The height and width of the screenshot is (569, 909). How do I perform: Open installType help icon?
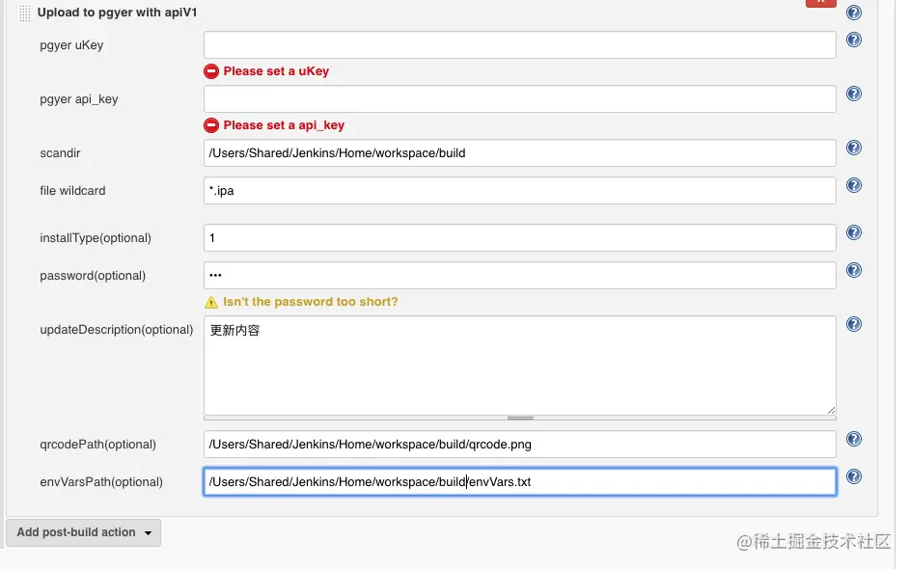[x=853, y=233]
